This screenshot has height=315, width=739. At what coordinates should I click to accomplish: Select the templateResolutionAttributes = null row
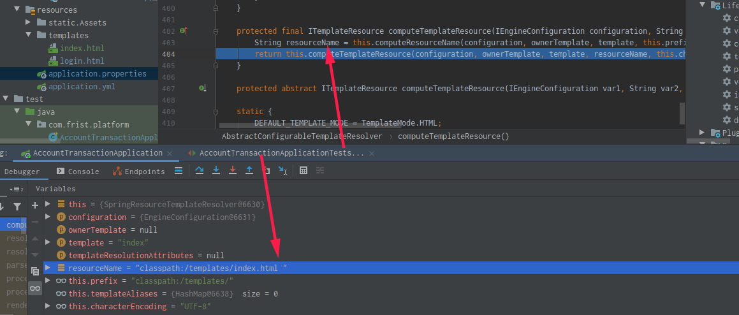(x=391, y=255)
